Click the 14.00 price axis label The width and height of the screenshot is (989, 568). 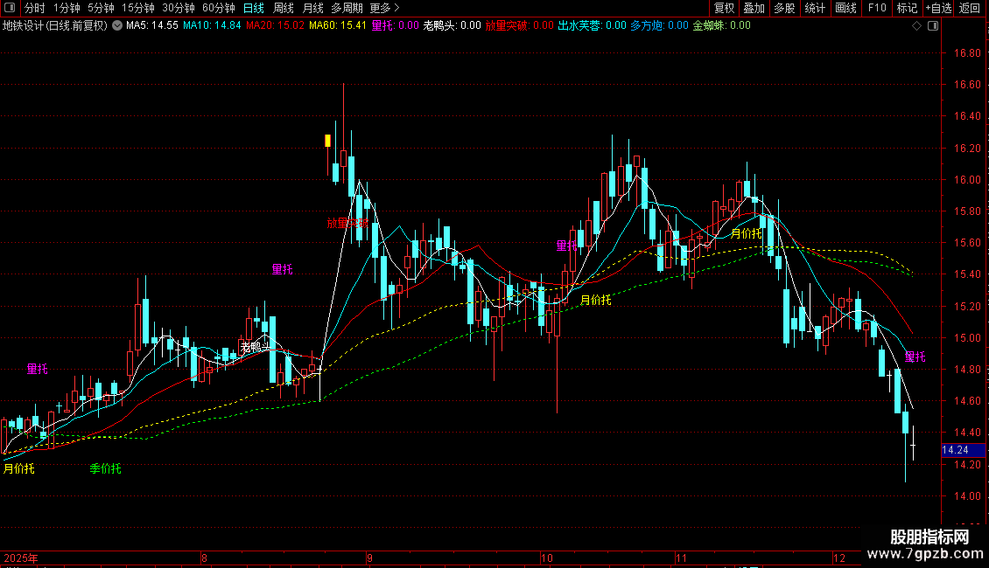point(967,496)
